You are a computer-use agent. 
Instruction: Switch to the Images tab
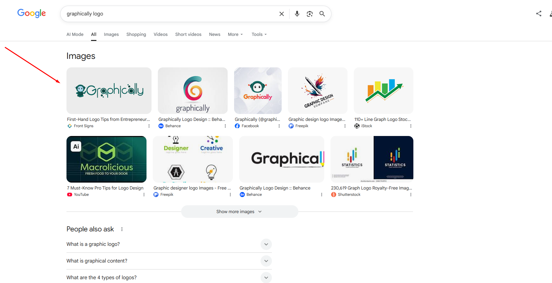(111, 34)
